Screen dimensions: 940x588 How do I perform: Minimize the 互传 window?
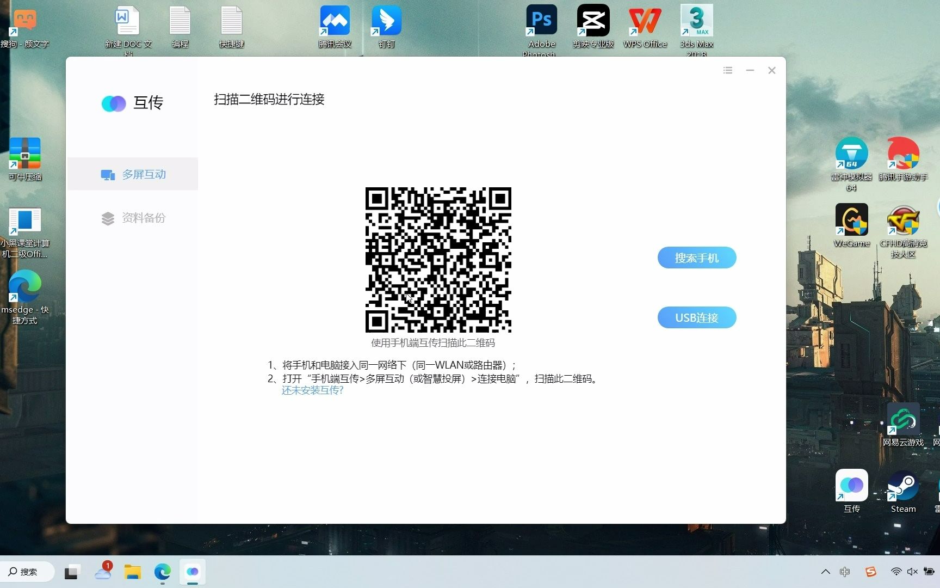click(750, 70)
